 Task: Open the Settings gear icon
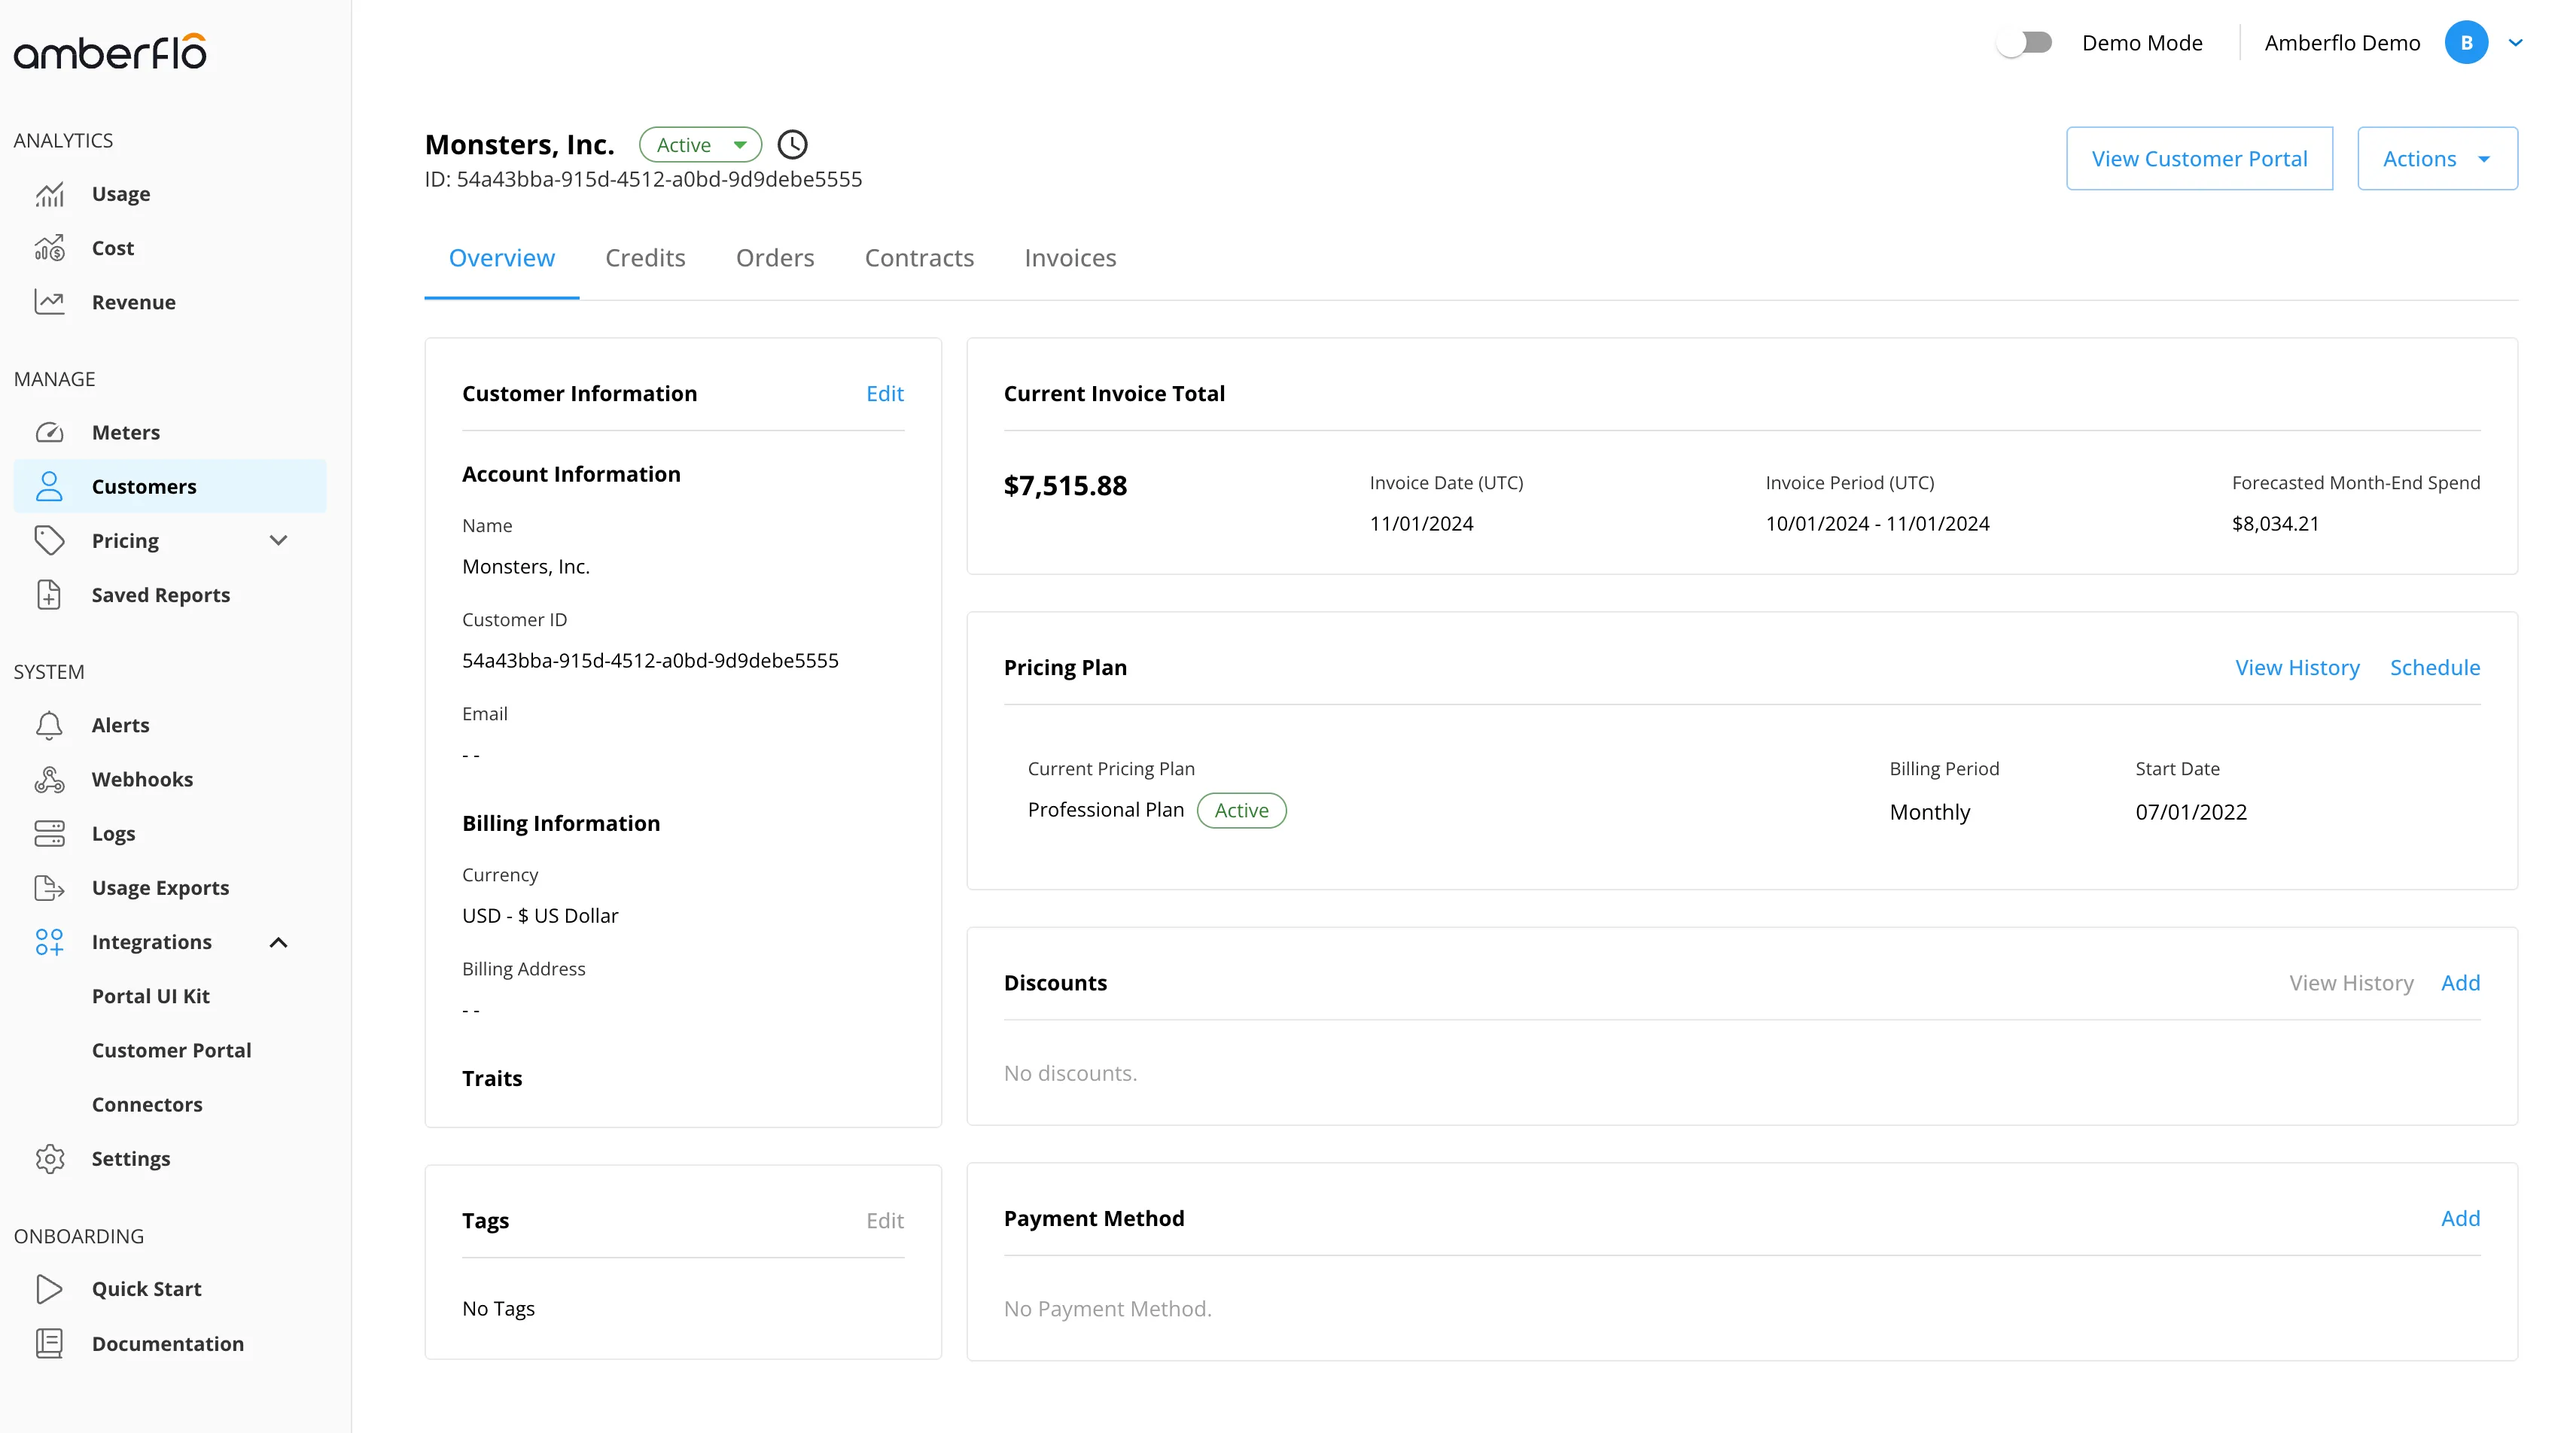[x=49, y=1158]
